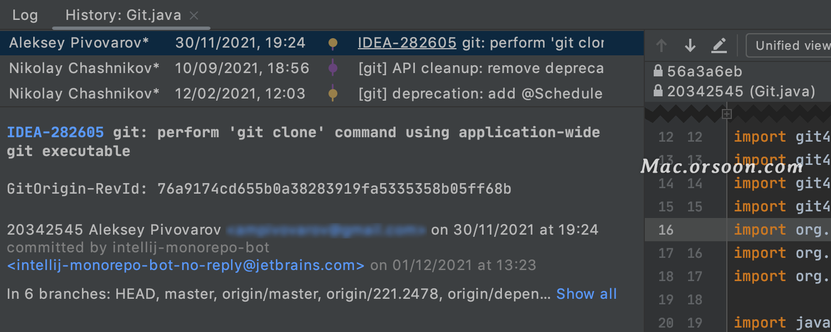Select the deprecation add @Schedule commit row

pyautogui.click(x=322, y=94)
